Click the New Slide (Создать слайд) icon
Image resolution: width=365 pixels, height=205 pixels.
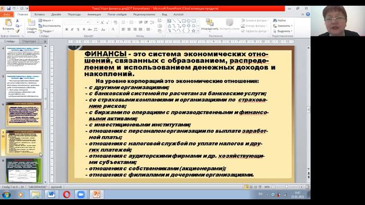31,23
